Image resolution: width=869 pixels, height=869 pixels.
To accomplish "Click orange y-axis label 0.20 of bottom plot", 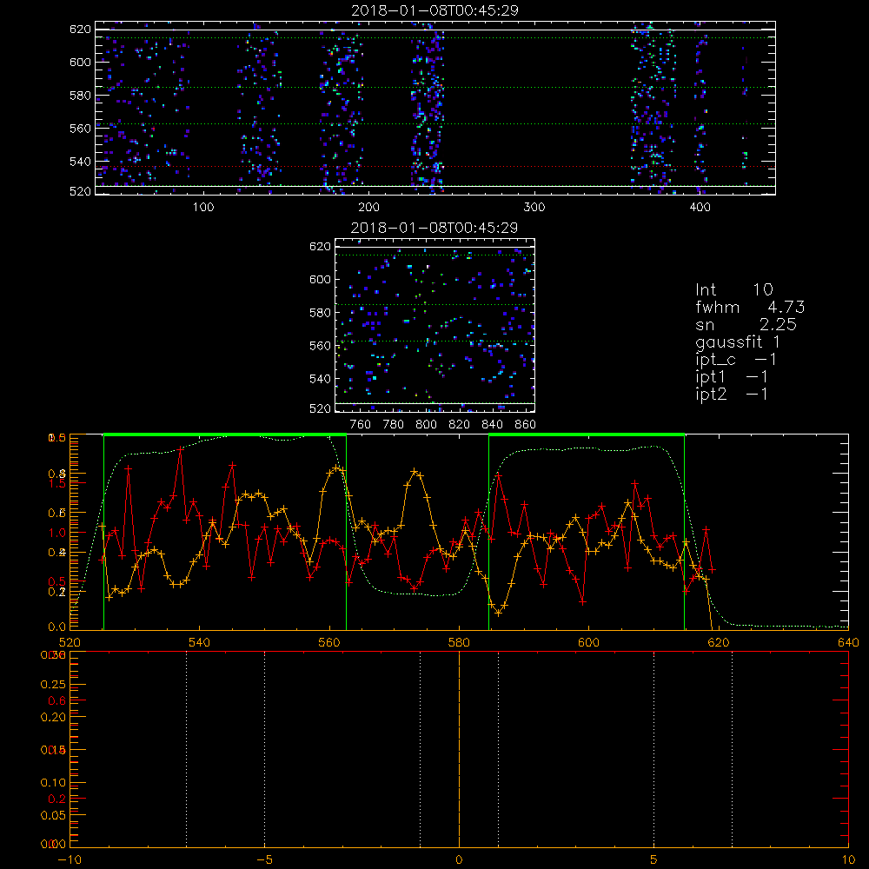I will click(x=53, y=717).
